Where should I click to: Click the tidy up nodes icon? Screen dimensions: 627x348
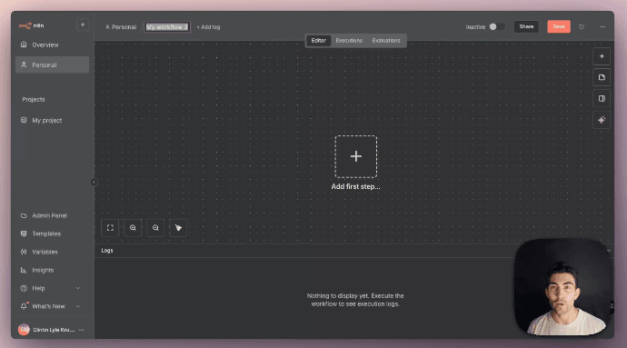point(178,228)
